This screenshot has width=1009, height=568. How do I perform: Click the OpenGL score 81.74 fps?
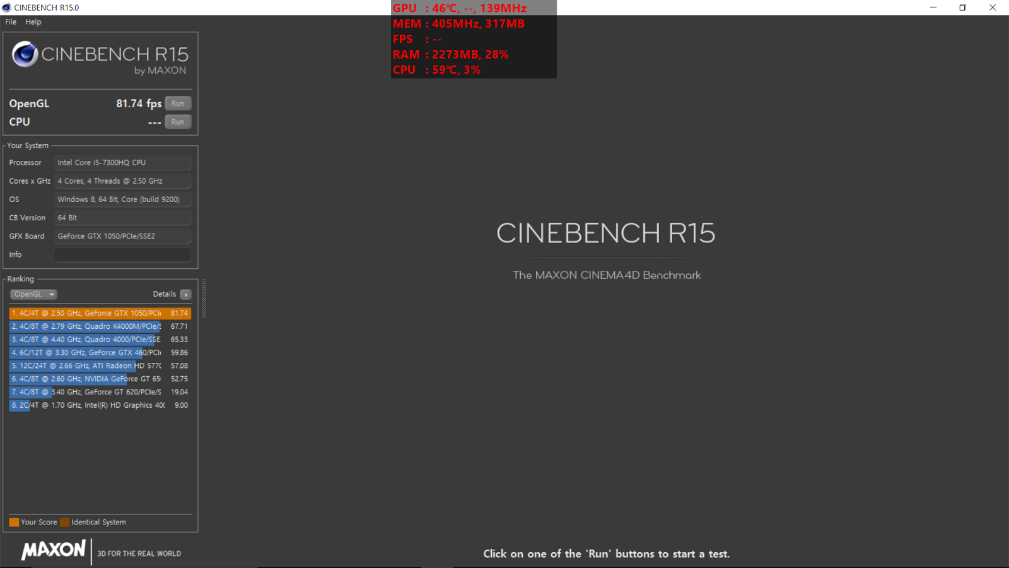tap(139, 104)
